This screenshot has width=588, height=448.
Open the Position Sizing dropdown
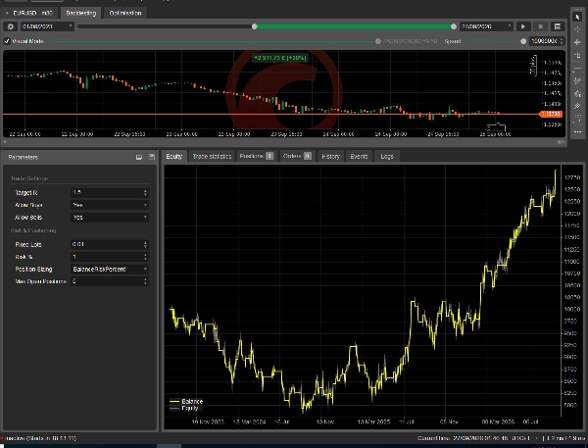coord(110,269)
